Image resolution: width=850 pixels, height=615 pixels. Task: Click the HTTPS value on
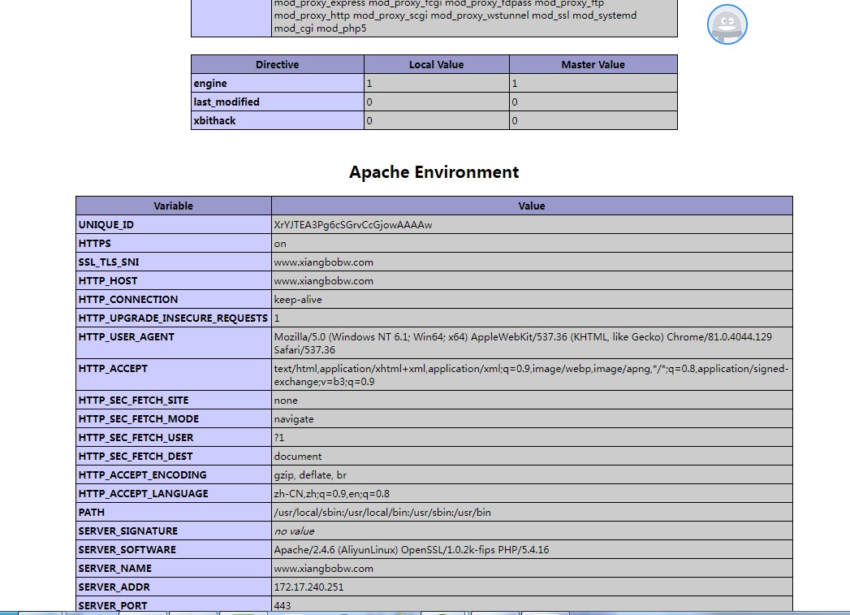click(x=280, y=244)
